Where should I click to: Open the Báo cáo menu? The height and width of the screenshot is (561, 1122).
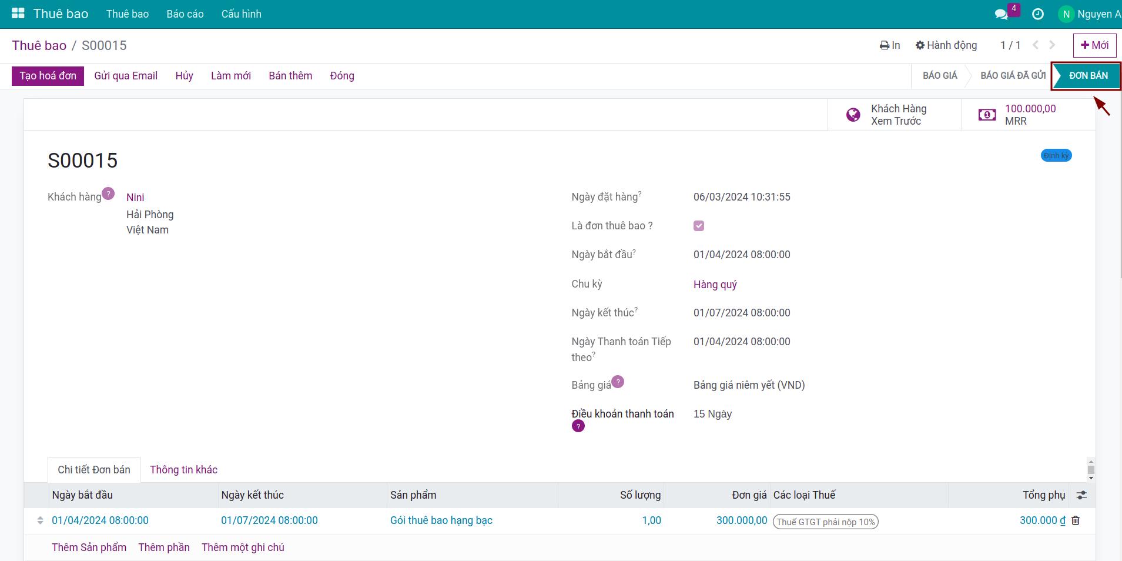[185, 14]
